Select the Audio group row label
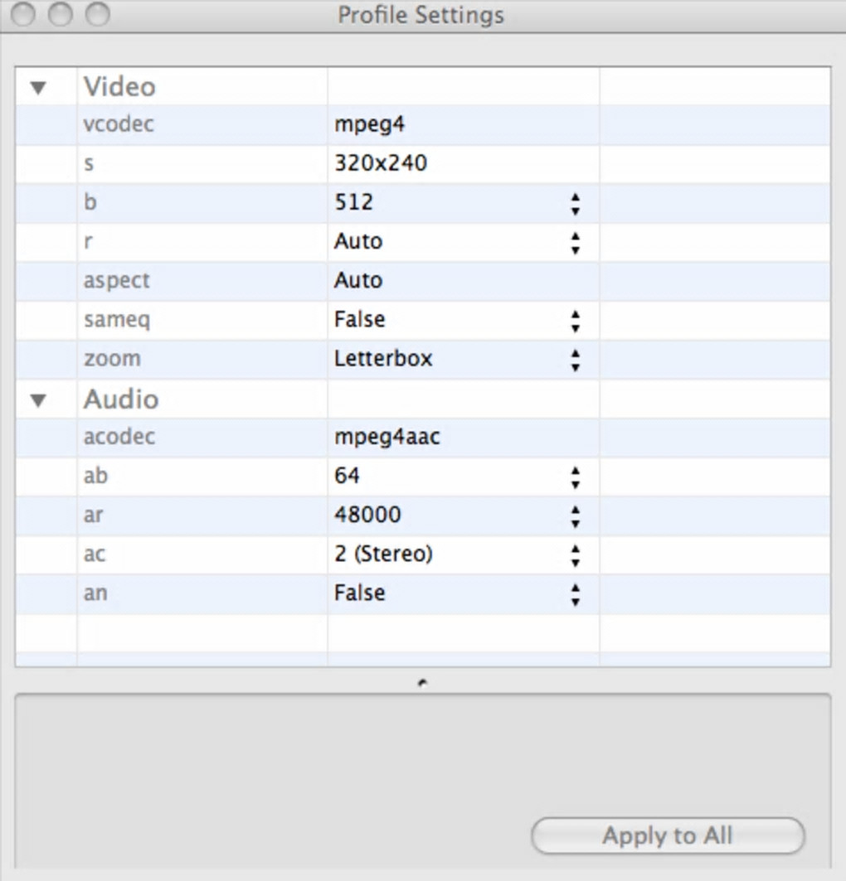The height and width of the screenshot is (881, 846). [x=121, y=399]
